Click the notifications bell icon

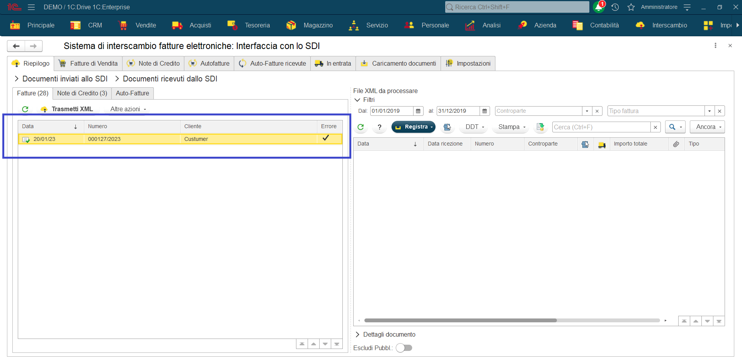click(599, 7)
